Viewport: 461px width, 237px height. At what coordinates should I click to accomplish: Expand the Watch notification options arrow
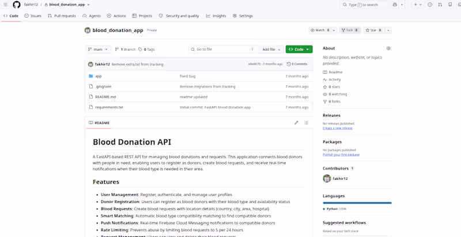click(x=334, y=31)
